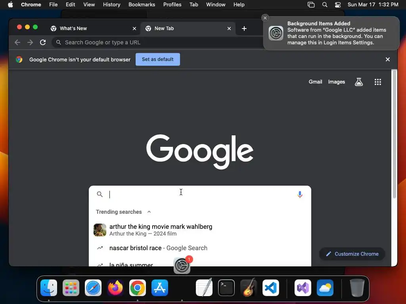Viewport: 406px width, 304px height.
Task: Open App Store from the dock
Action: [160, 288]
